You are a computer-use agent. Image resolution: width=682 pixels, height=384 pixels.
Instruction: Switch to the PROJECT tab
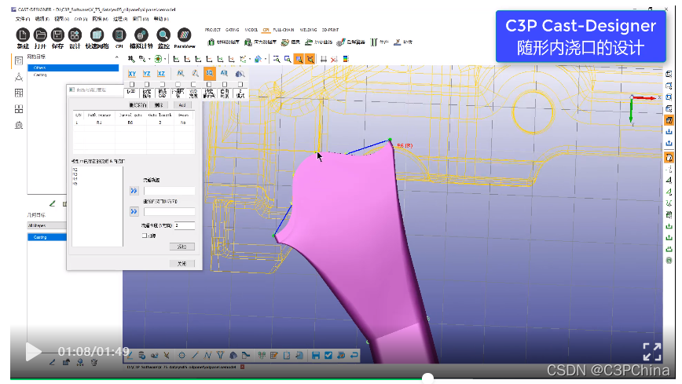point(213,30)
